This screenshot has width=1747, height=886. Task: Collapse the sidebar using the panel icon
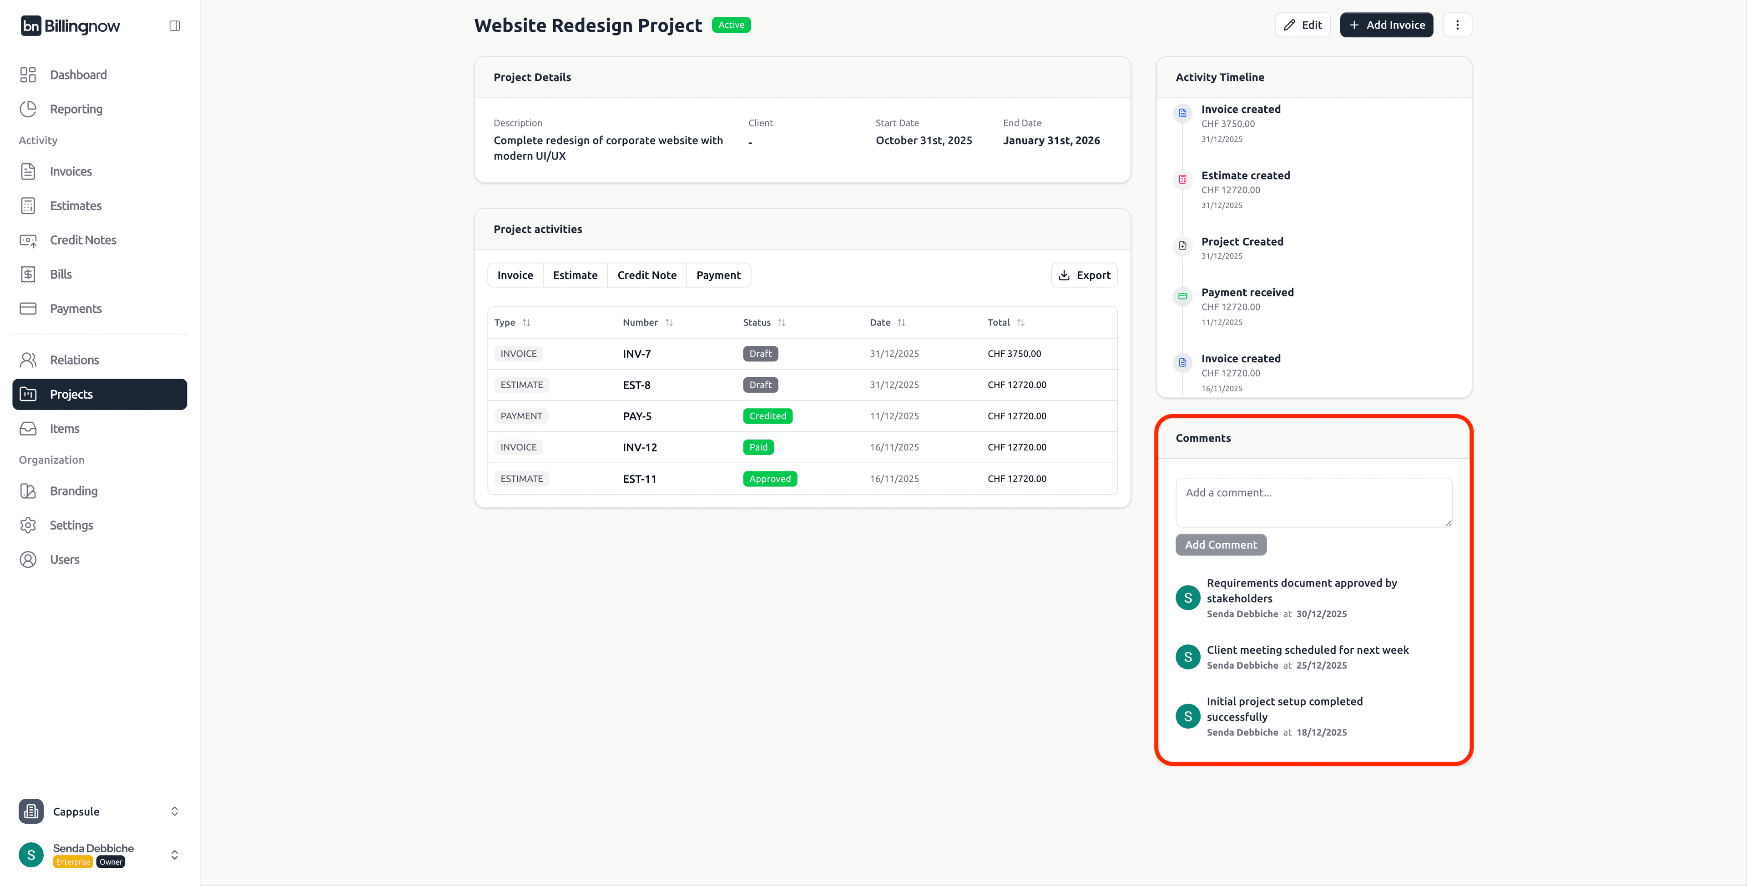pyautogui.click(x=174, y=25)
